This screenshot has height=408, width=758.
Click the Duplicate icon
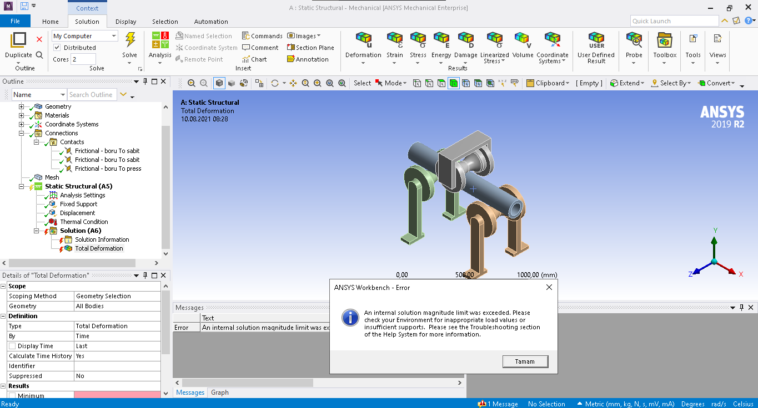coord(18,40)
